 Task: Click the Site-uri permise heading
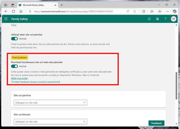22,95
